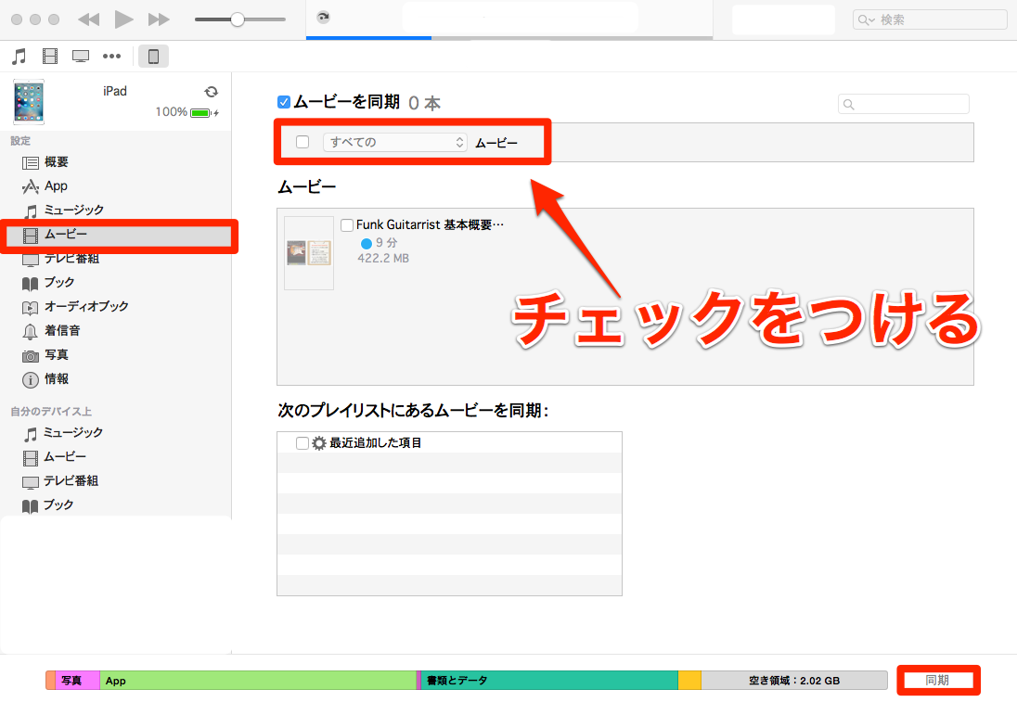1017x702 pixels.
Task: Click the iPad device image
Action: click(x=29, y=102)
